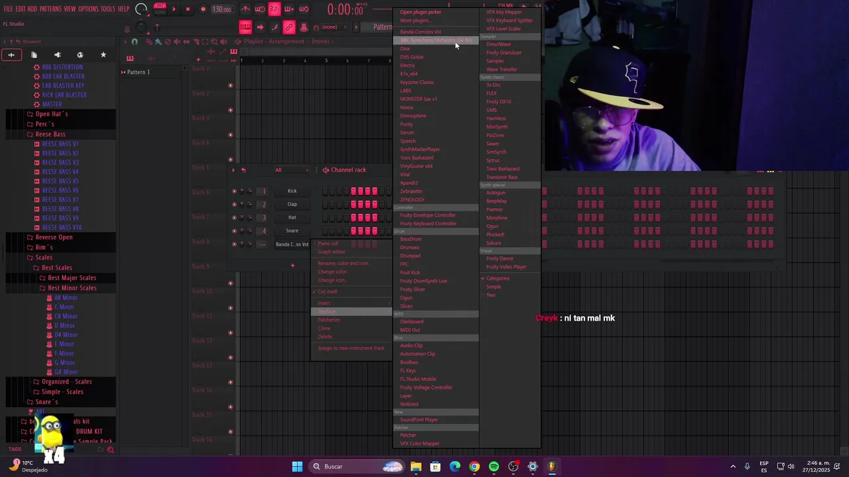Image resolution: width=849 pixels, height=477 pixels.
Task: Mute the Clap channel green light
Action: point(234,205)
